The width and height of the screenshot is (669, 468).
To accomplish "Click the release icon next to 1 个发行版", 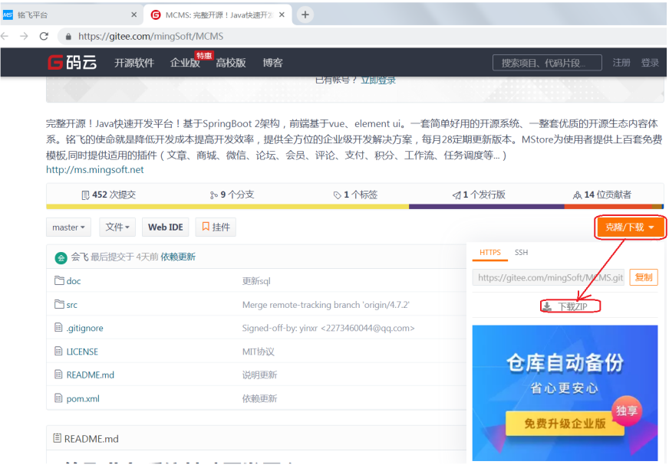I will click(456, 195).
